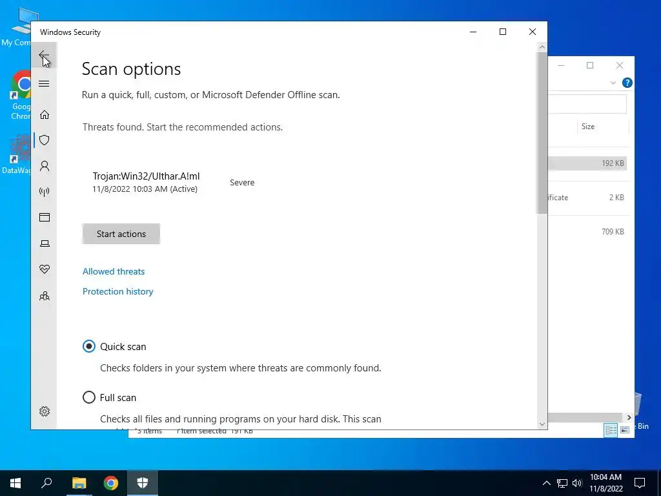661x496 pixels.
Task: Select the 2 KB certificate file row
Action: coord(587,198)
